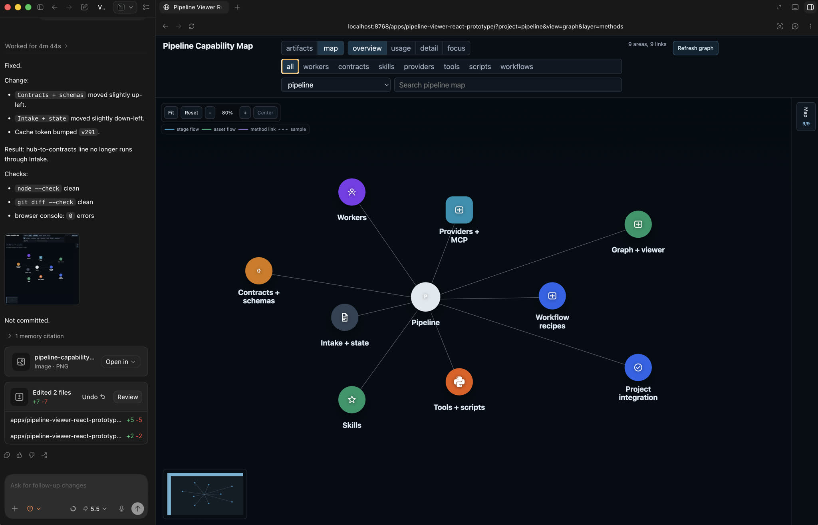The height and width of the screenshot is (525, 818).
Task: Select the Workflow recipes node
Action: tap(552, 296)
